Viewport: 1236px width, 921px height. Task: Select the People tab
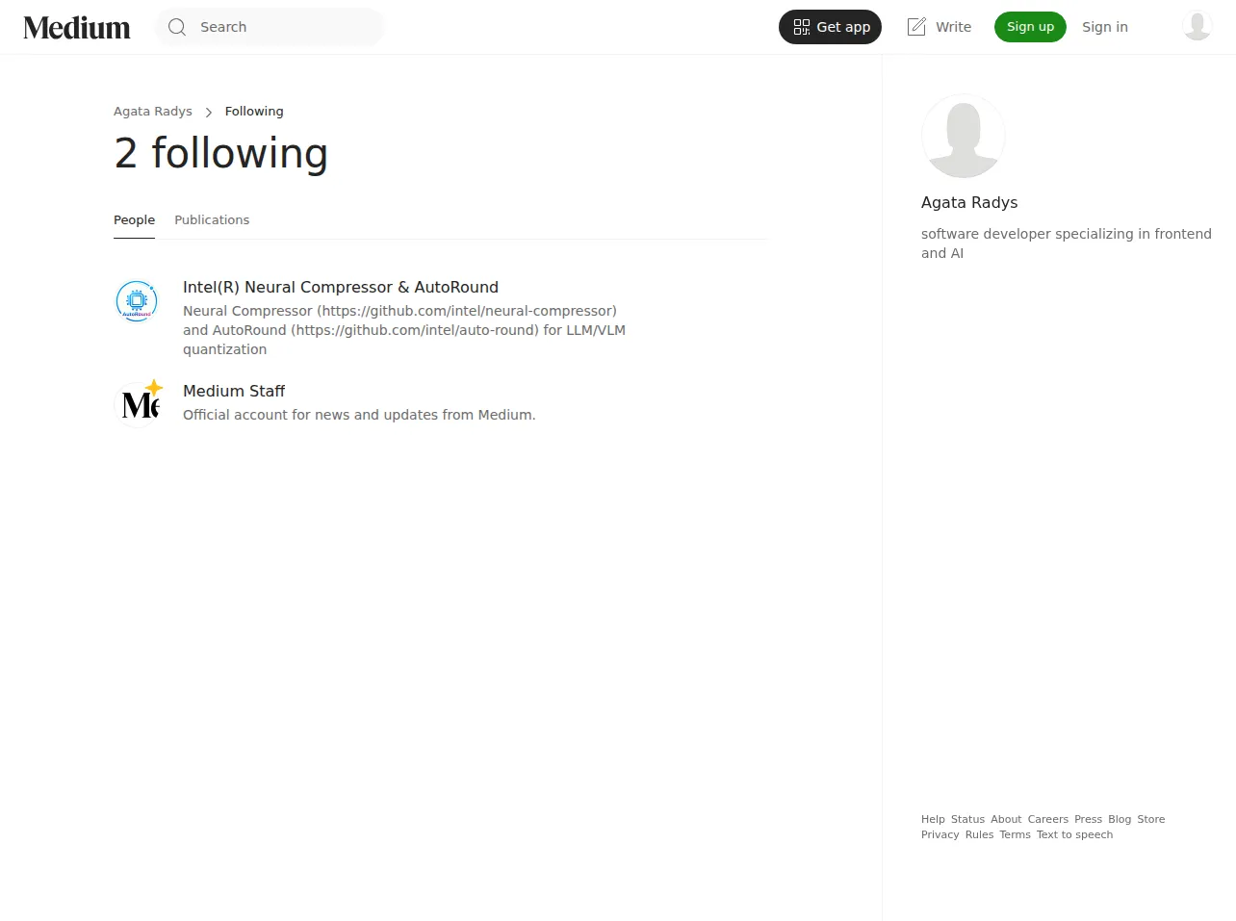tap(134, 219)
